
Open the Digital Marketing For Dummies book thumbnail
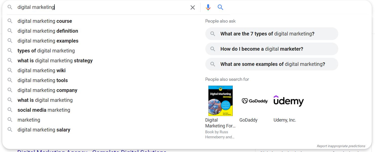tap(220, 101)
